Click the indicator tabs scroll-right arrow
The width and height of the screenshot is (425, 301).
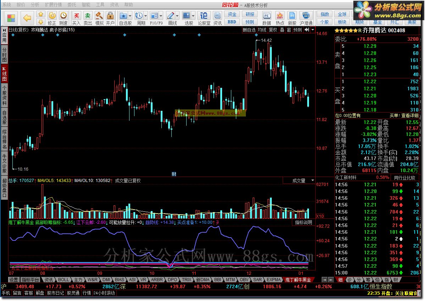(331, 280)
